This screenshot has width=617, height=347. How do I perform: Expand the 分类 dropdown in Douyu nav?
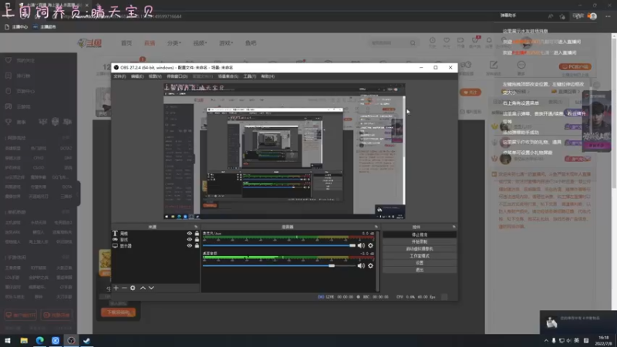(174, 43)
